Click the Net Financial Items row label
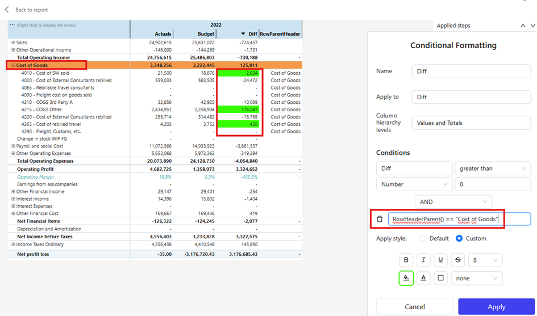Viewport: 537px width, 316px height. tap(39, 221)
